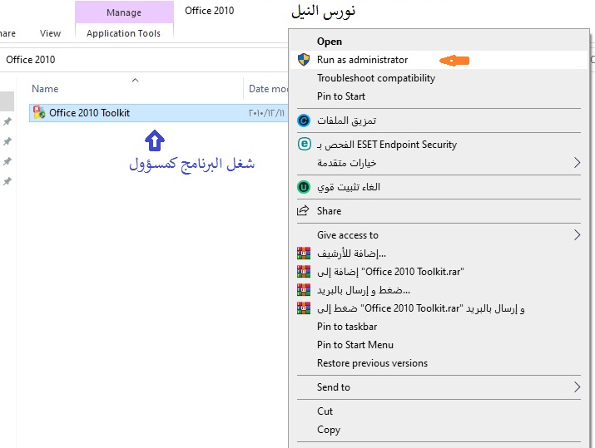
Task: Click the ESET Endpoint Security icon
Action: tap(304, 145)
